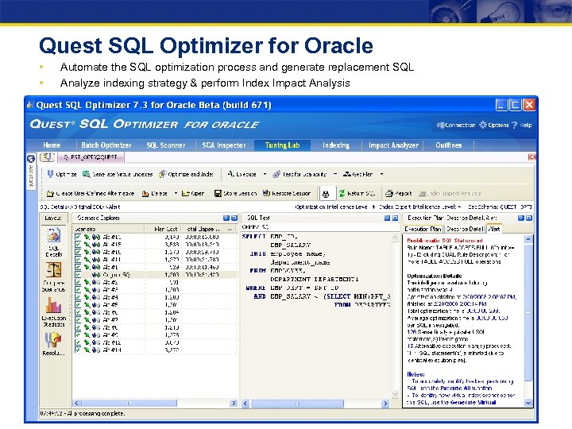Change the Use Schema selection
Viewport: 572px width, 429px height.
[x=516, y=207]
